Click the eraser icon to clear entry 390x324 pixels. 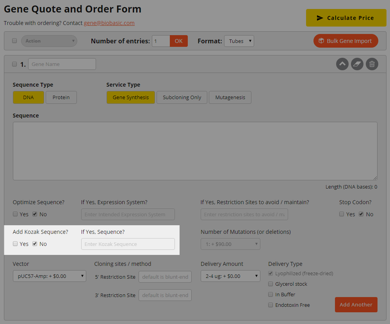pos(357,64)
